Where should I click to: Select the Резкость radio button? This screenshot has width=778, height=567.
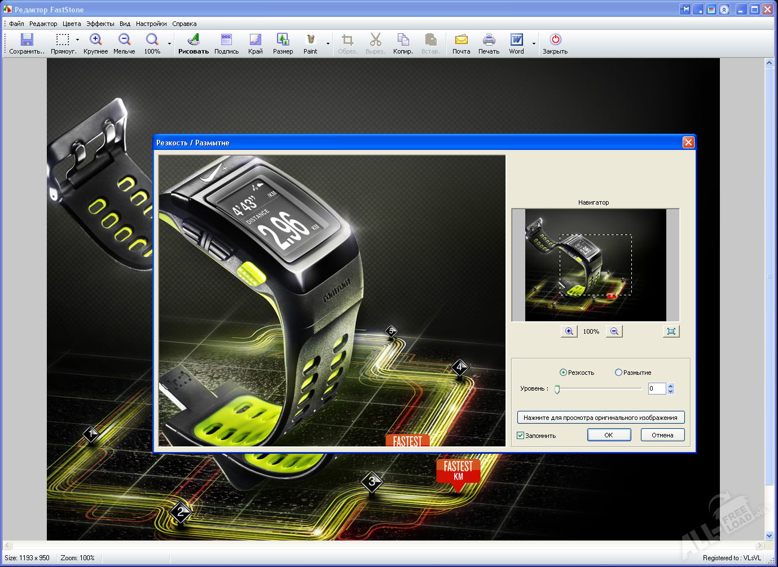(x=563, y=373)
